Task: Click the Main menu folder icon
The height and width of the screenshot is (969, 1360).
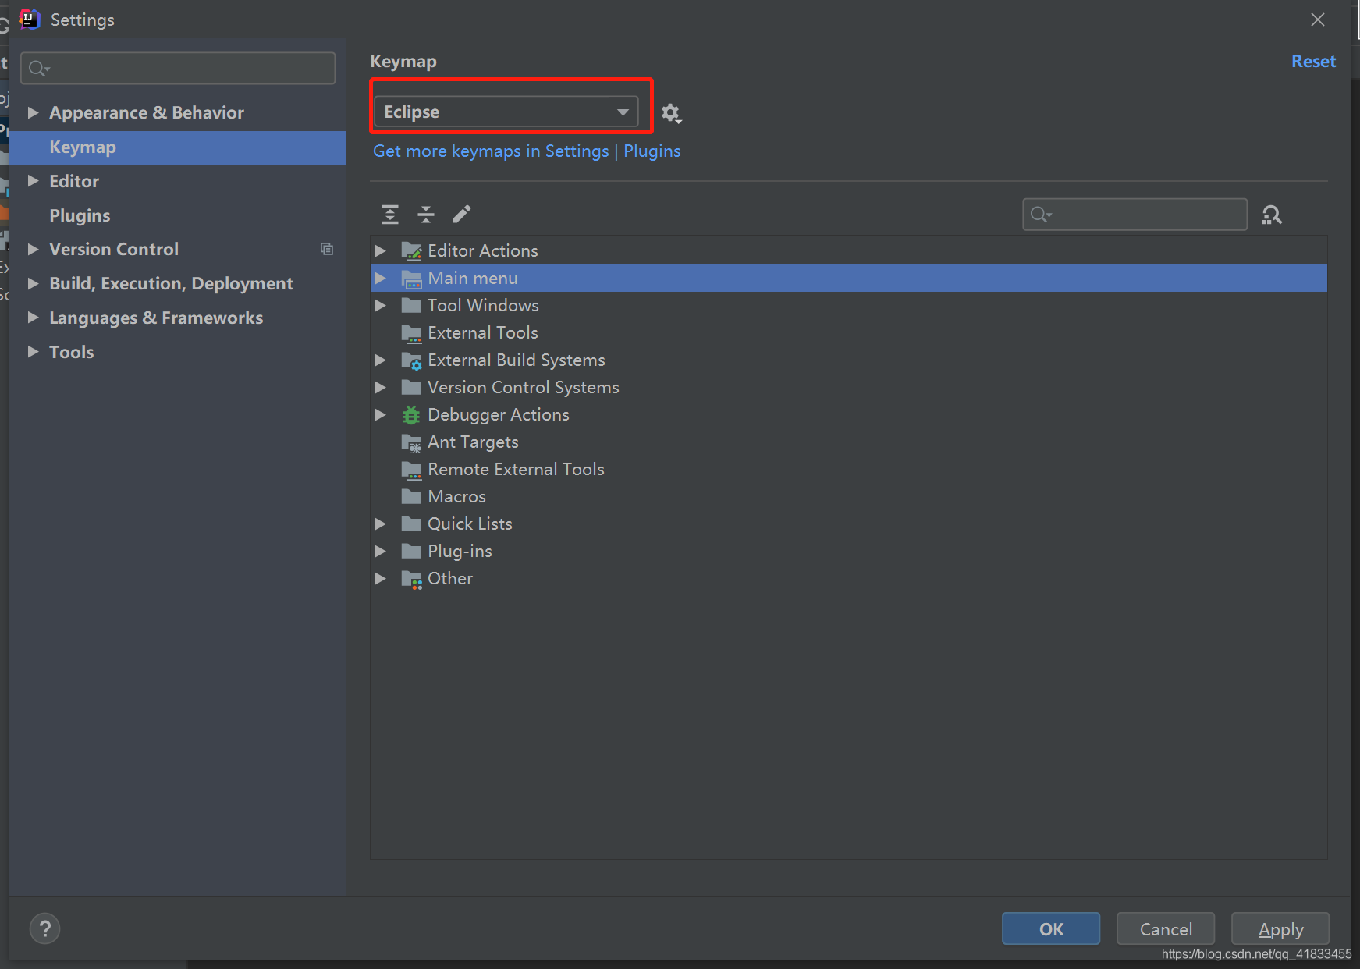Action: pos(411,279)
